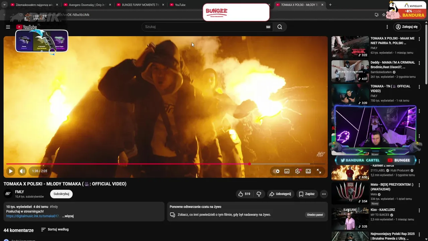428x241 pixels.
Task: Open options menu for MAAK ME NIET PARRA video
Action: [x=419, y=39]
